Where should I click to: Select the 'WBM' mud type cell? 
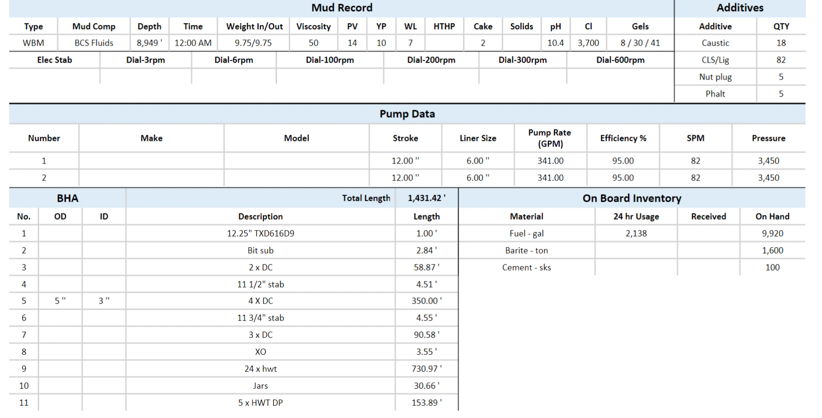33,43
